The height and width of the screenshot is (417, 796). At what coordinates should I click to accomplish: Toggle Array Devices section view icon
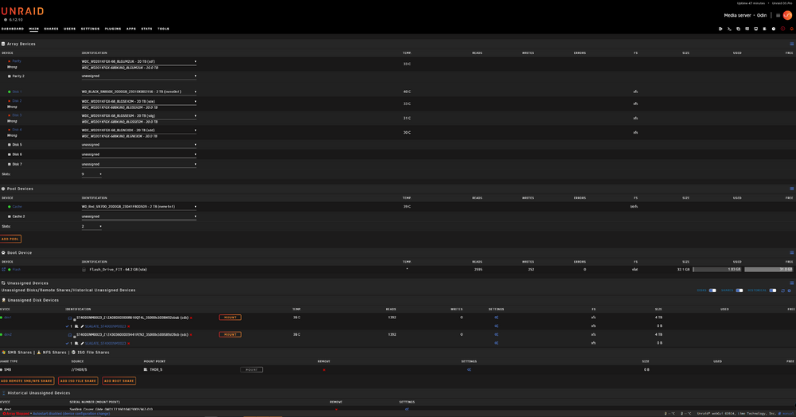[791, 44]
